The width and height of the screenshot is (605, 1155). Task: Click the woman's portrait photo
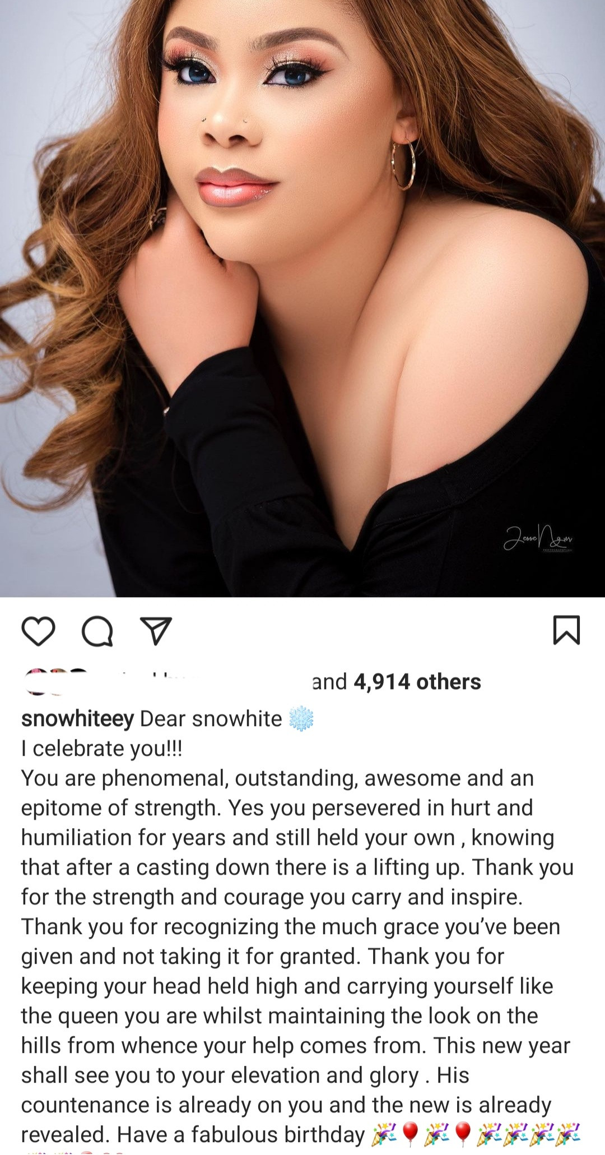(302, 298)
